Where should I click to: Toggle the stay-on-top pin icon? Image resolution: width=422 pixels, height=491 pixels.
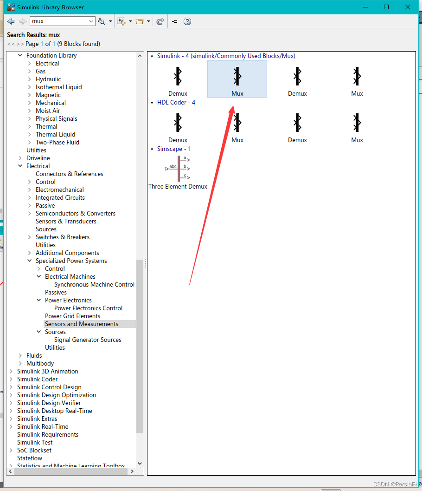tap(175, 21)
